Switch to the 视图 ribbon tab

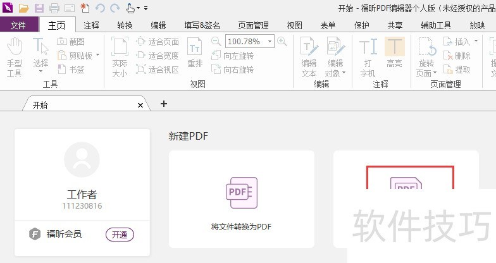[x=295, y=25]
